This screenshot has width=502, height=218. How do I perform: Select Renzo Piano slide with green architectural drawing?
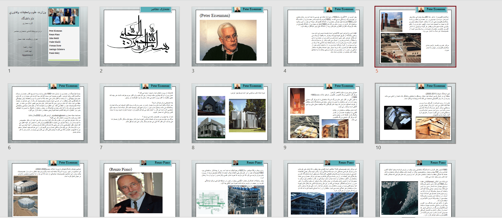[232, 189]
